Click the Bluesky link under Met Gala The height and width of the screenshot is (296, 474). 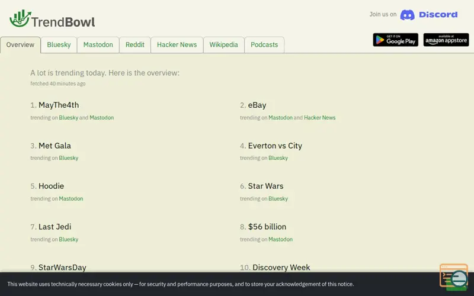click(68, 158)
